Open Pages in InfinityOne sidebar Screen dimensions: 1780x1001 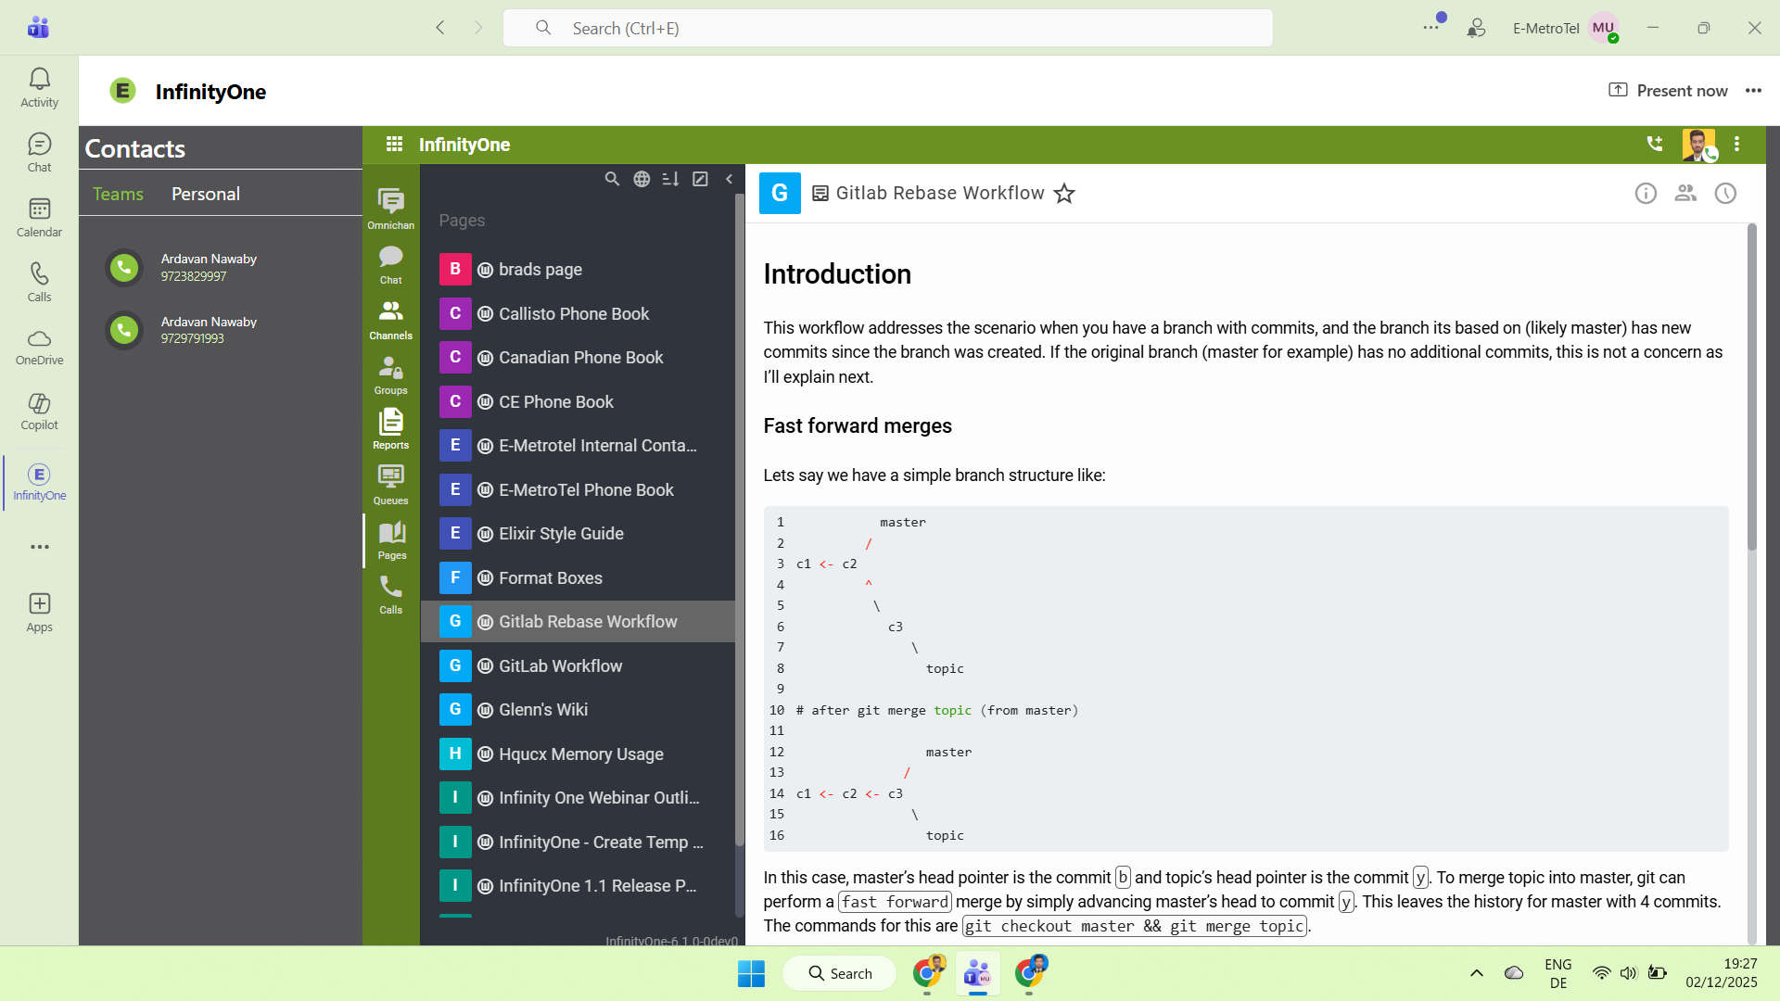coord(391,539)
